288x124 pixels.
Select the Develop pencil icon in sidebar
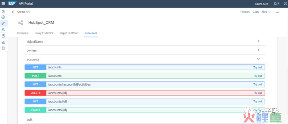(3, 23)
